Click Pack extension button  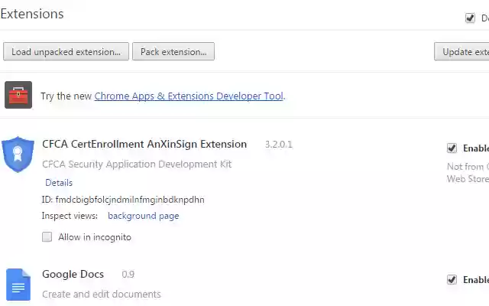point(173,51)
